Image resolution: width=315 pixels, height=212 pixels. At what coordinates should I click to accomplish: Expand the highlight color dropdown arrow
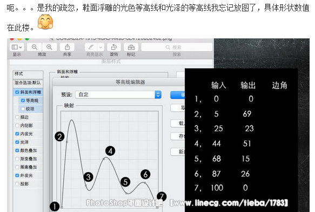[101, 47]
